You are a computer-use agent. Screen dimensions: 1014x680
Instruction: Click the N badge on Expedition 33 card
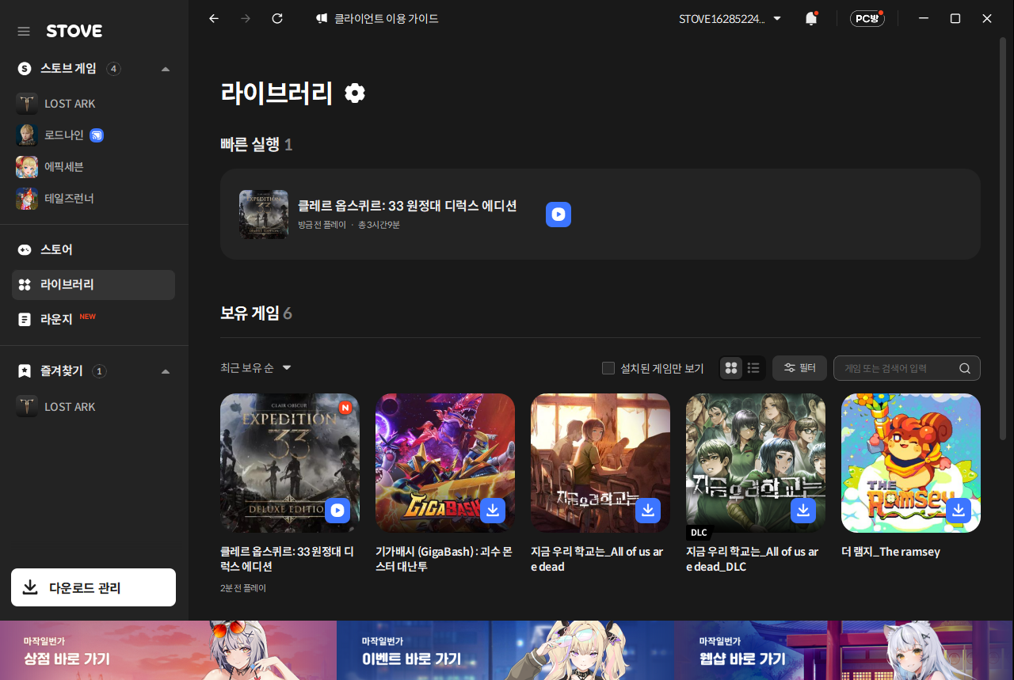345,408
